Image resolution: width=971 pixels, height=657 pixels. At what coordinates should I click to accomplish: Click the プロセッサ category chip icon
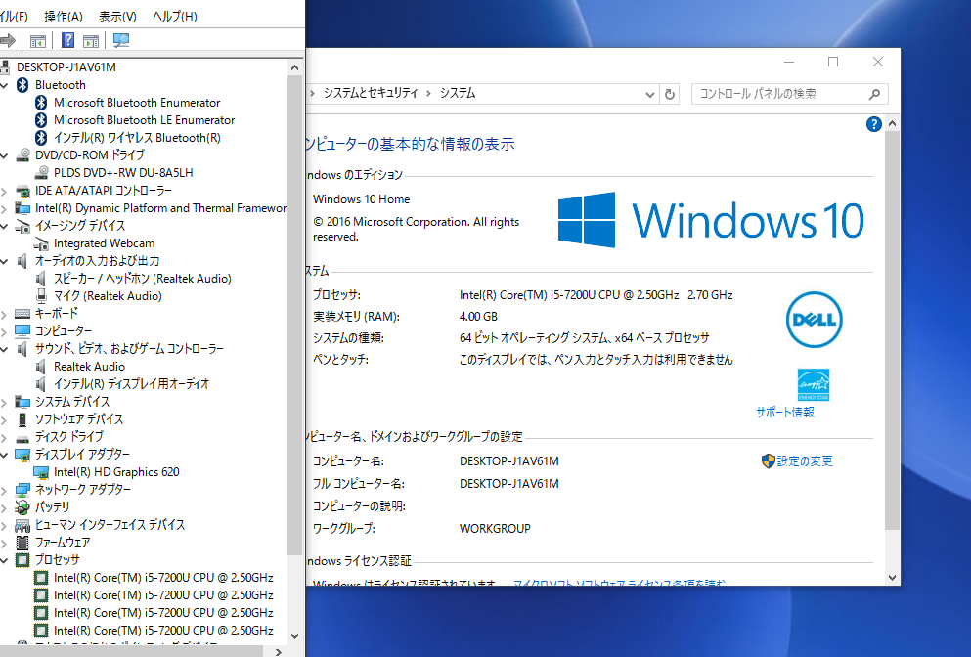pos(22,560)
